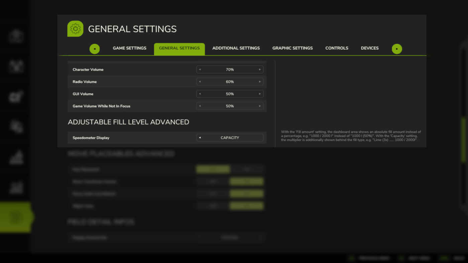This screenshot has width=468, height=263.
Task: Reduce GUI Volume with the left arrow
Action: [x=200, y=94]
